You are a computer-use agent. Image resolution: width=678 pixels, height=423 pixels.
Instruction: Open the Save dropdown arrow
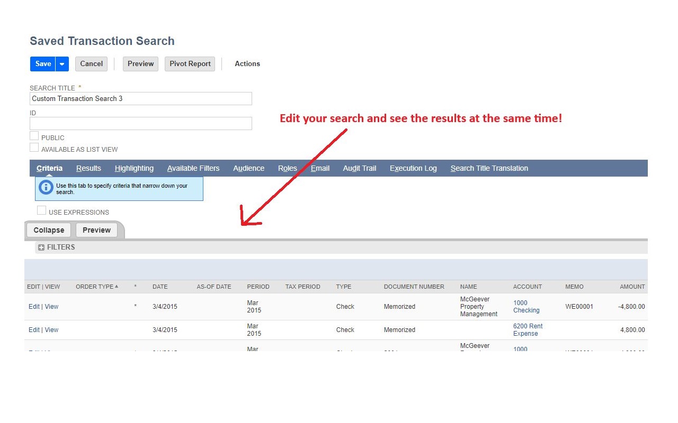click(63, 63)
